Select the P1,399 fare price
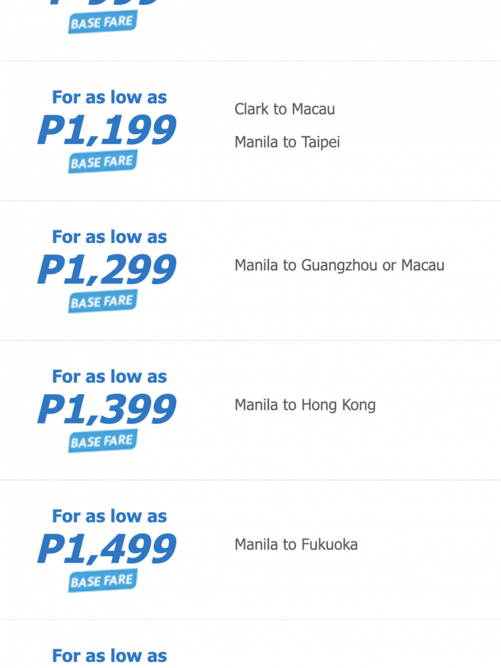This screenshot has height=668, width=501. pyautogui.click(x=106, y=410)
